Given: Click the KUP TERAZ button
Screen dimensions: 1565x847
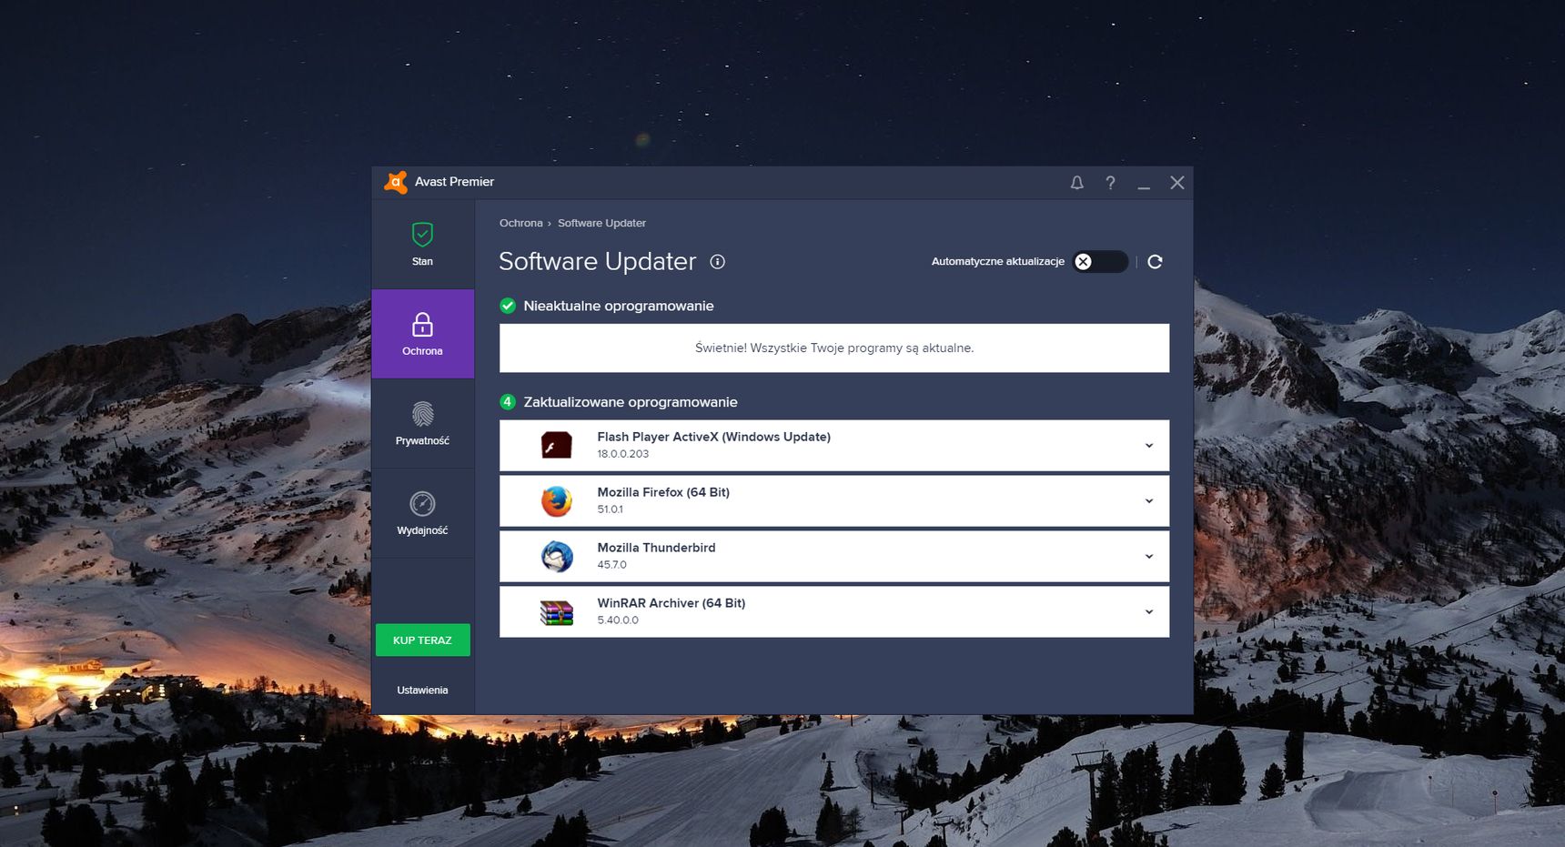Looking at the screenshot, I should tap(423, 640).
